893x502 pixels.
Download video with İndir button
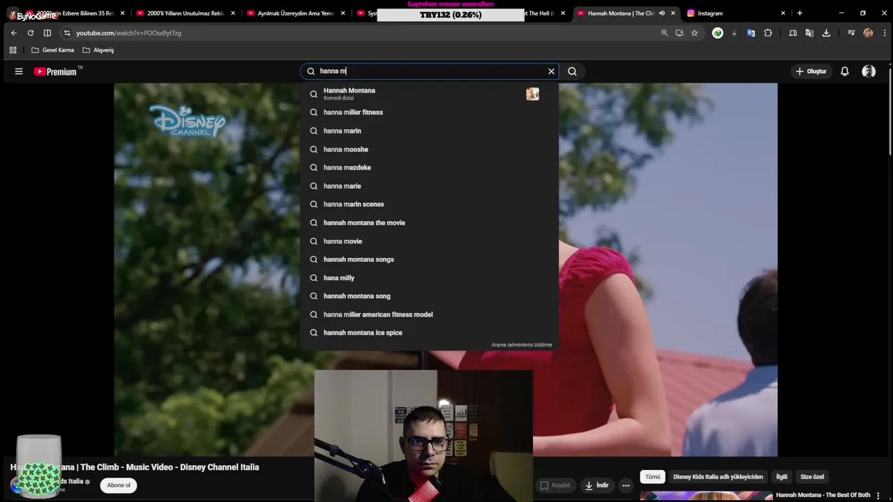[x=596, y=485]
